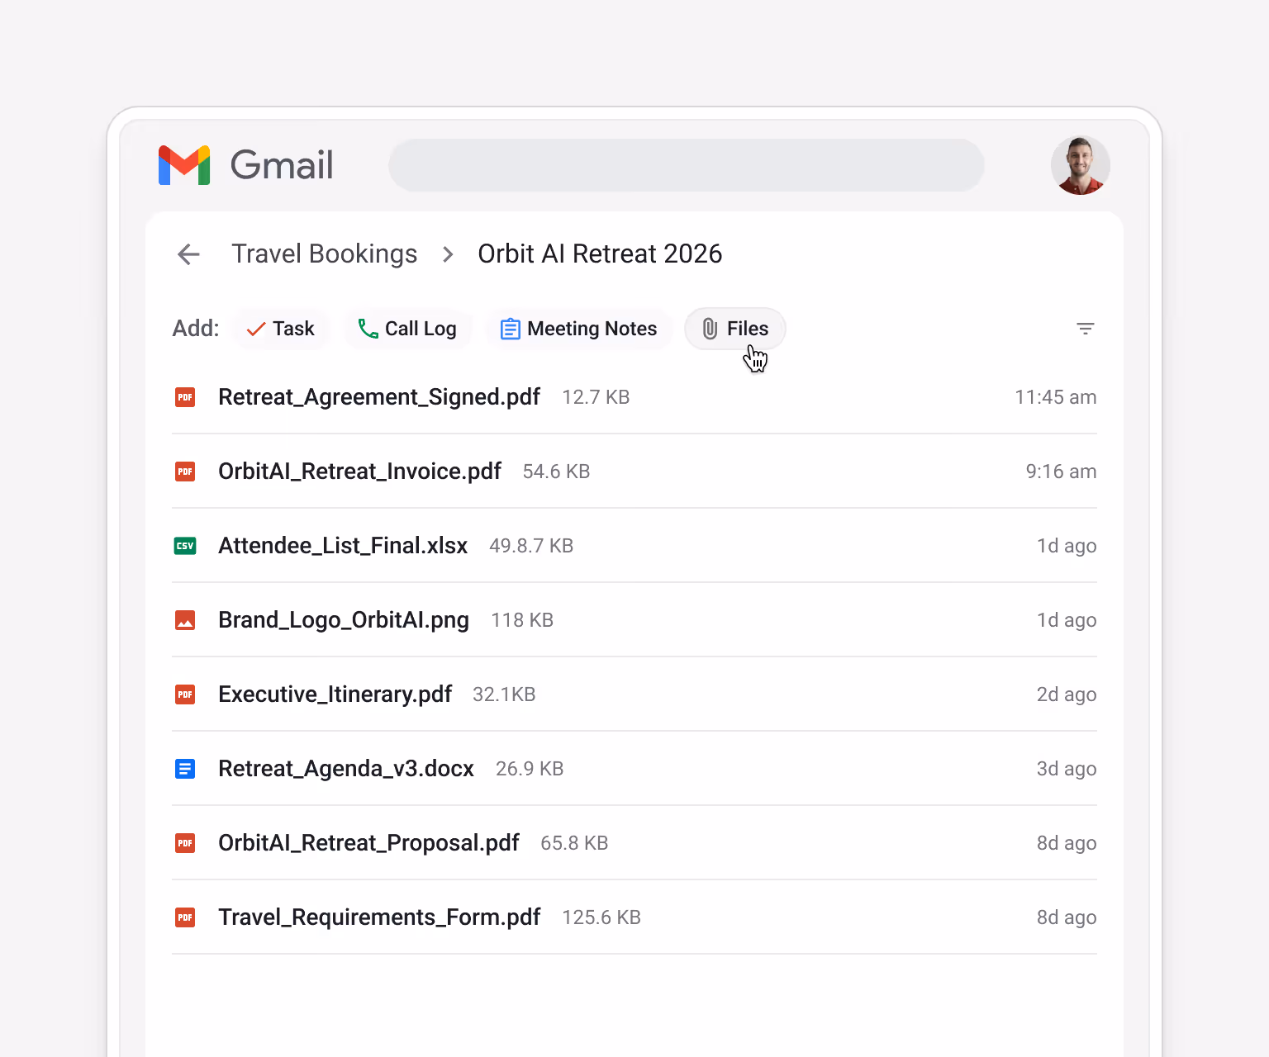Image resolution: width=1269 pixels, height=1057 pixels.
Task: Click the 54.6 KB file size
Action: pos(556,472)
